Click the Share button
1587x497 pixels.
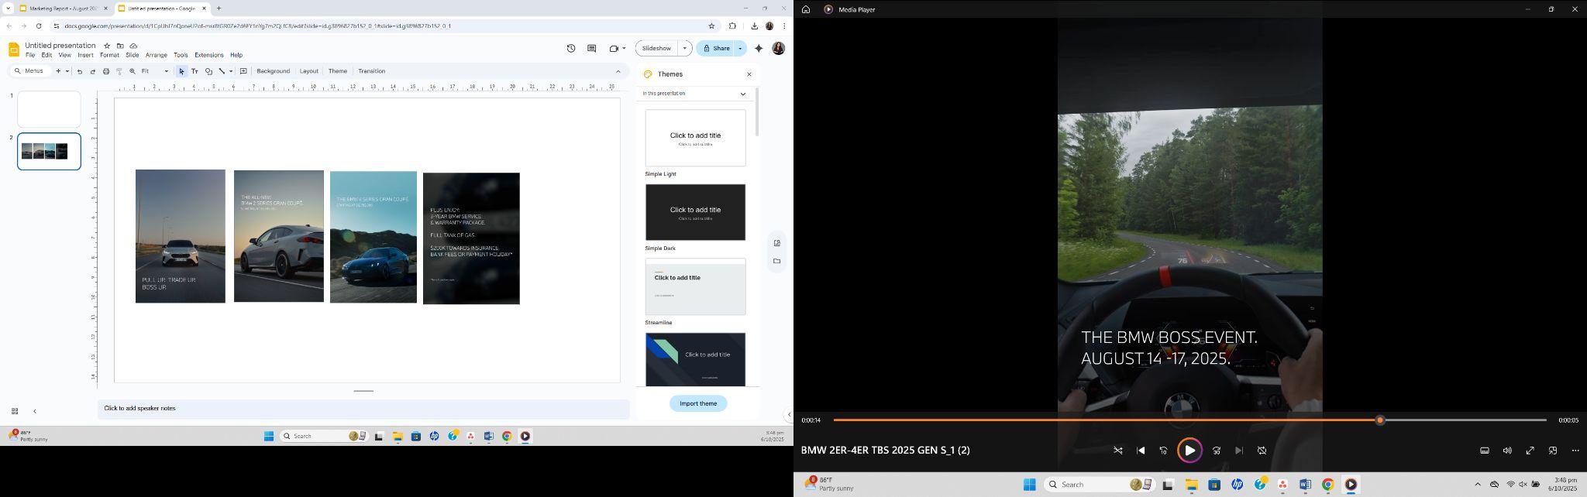point(715,48)
